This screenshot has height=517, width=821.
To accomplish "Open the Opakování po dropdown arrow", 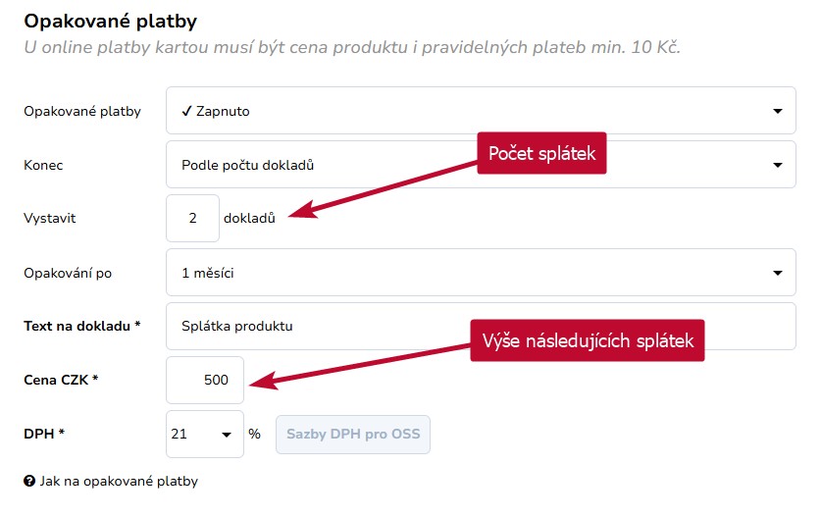I will 778,273.
